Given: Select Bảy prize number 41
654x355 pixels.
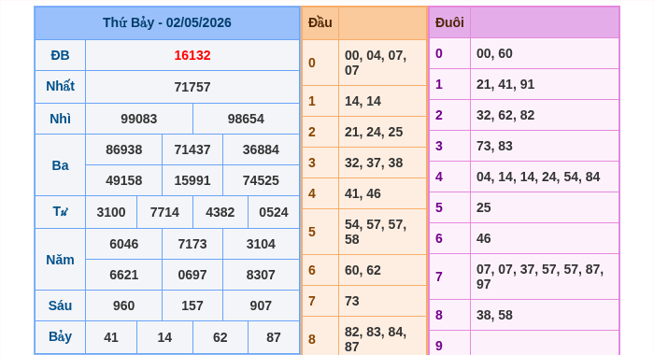Looking at the screenshot, I should point(111,337).
